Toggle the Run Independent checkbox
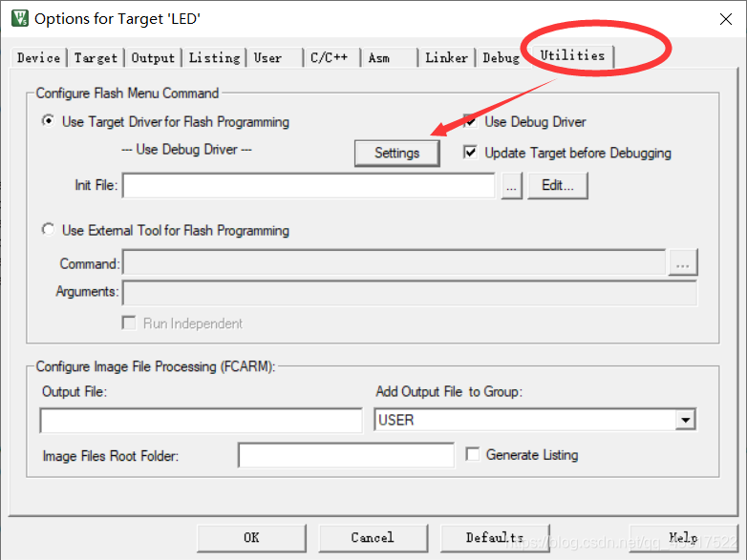The image size is (747, 560). [x=129, y=323]
